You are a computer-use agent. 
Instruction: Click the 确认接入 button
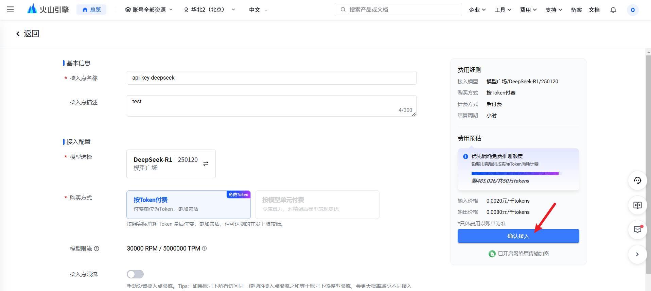[518, 236]
